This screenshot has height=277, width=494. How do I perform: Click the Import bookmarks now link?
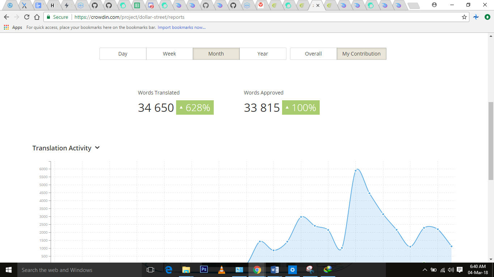click(x=182, y=27)
